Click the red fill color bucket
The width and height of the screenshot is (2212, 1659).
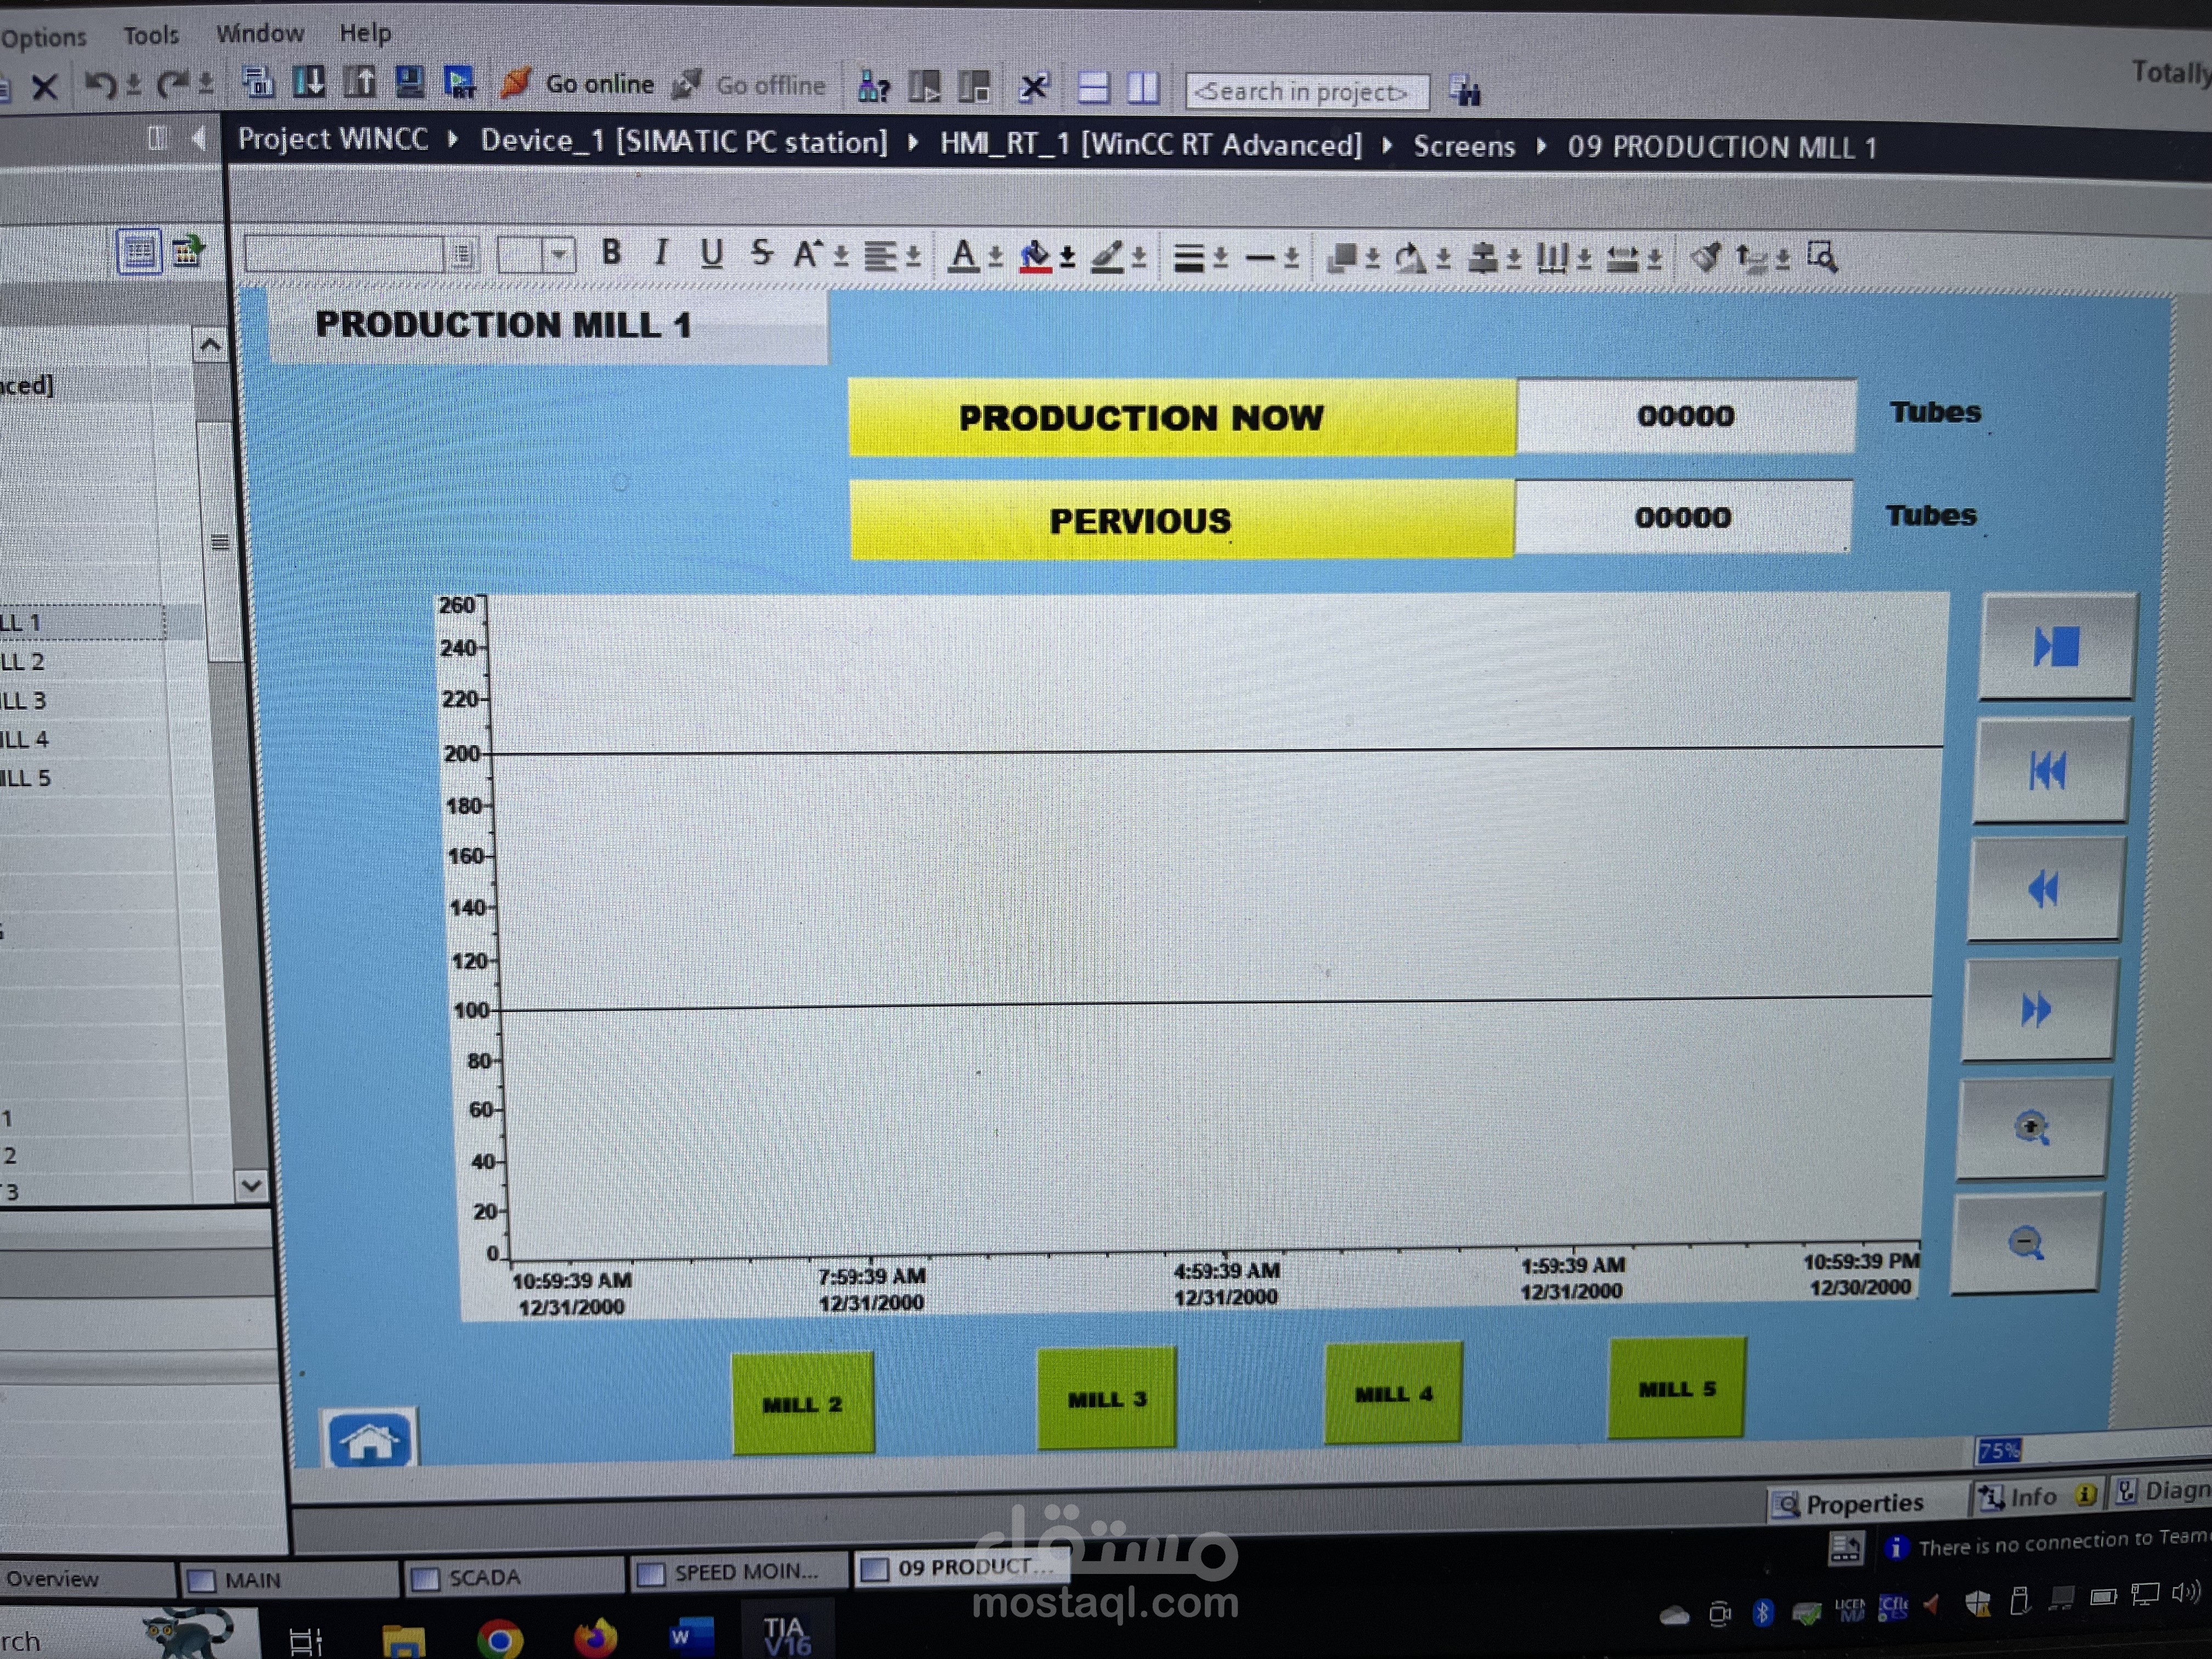pos(1036,257)
